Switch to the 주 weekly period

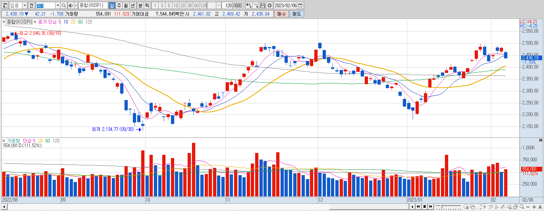[x=119, y=5]
